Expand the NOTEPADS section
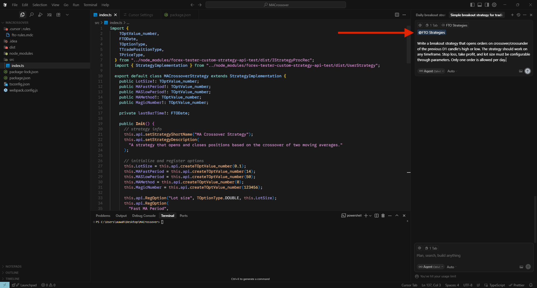Viewport: 537px width, 288px height. point(13,267)
